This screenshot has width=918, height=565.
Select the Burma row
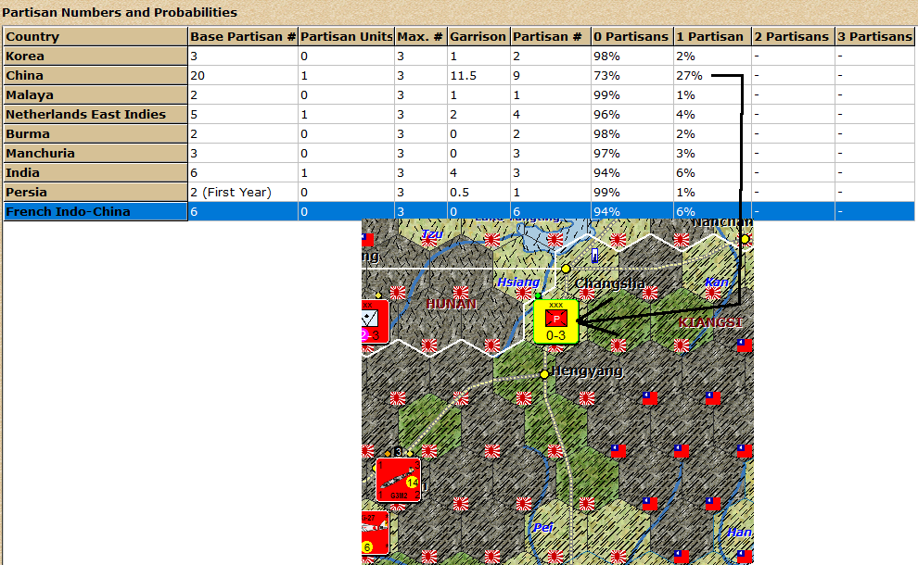(x=459, y=133)
